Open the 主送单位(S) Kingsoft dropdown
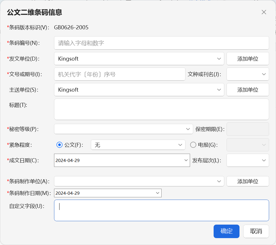276x245 pixels. 139,90
